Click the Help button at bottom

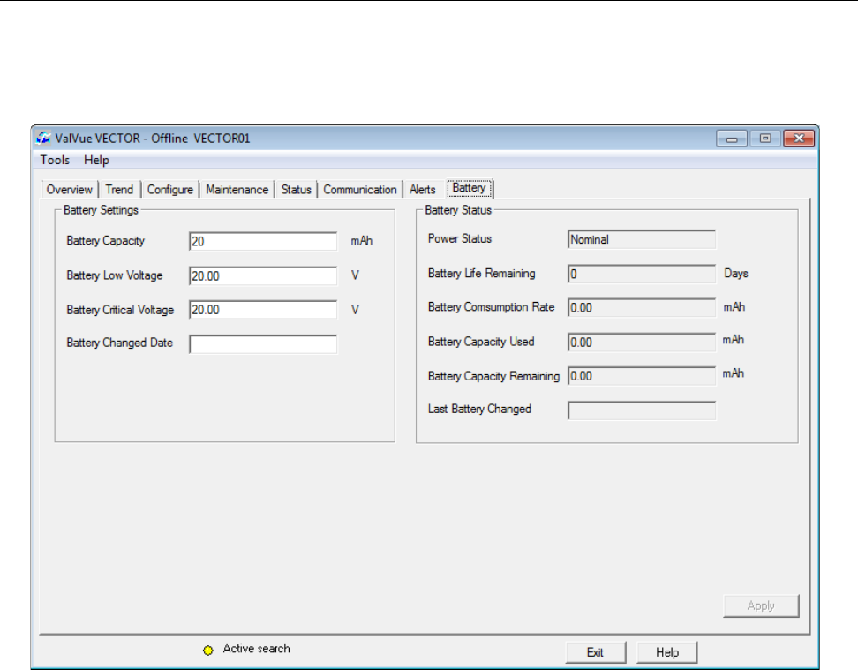click(667, 652)
